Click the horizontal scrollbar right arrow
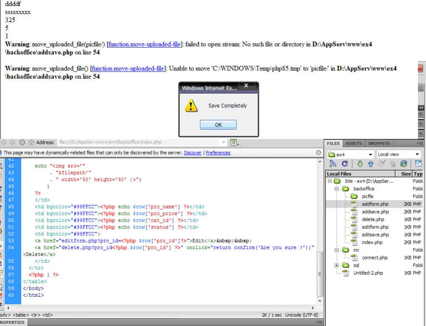Image resolution: width=426 pixels, height=326 pixels. point(313,308)
